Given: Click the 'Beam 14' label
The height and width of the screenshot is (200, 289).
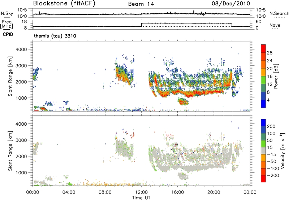Looking at the screenshot, I should (141, 4).
